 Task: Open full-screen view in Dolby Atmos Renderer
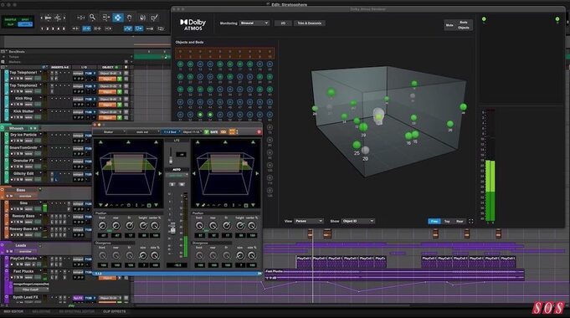[470, 221]
